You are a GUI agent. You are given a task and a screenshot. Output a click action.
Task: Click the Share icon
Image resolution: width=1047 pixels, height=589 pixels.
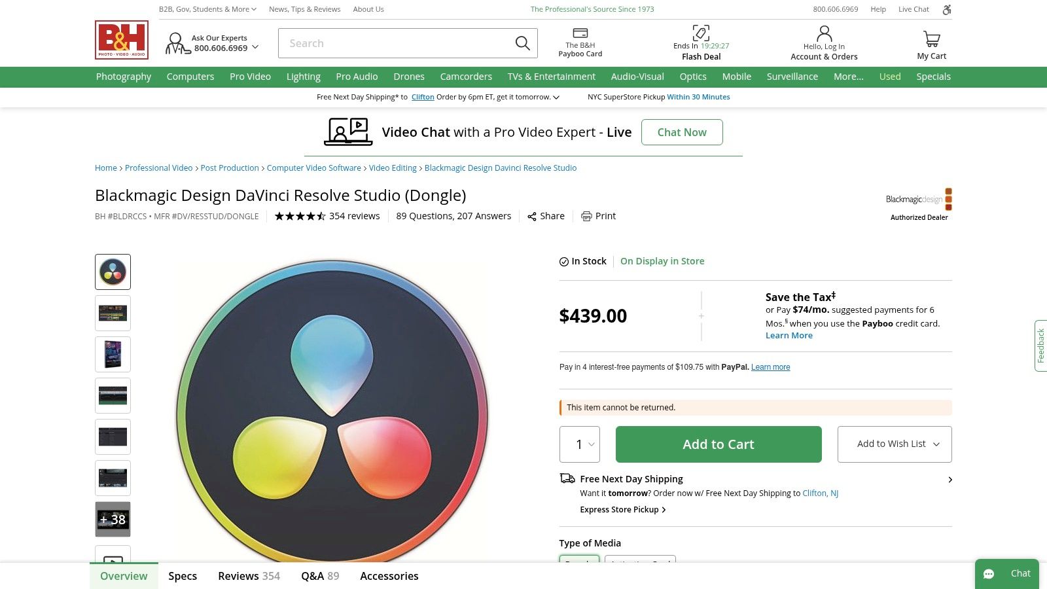(x=532, y=217)
